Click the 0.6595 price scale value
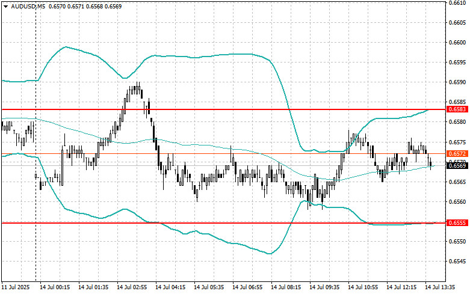 pyautogui.click(x=457, y=63)
